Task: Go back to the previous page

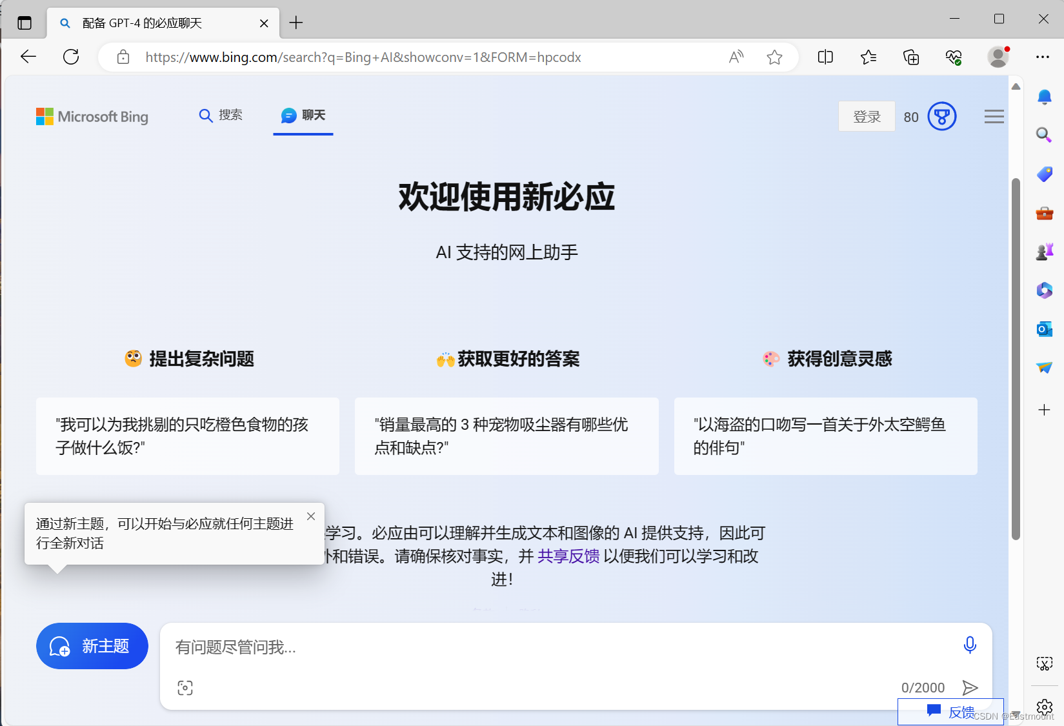Action: 28,57
